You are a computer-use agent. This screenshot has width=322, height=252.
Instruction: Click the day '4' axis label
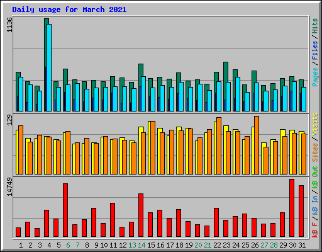click(49, 245)
